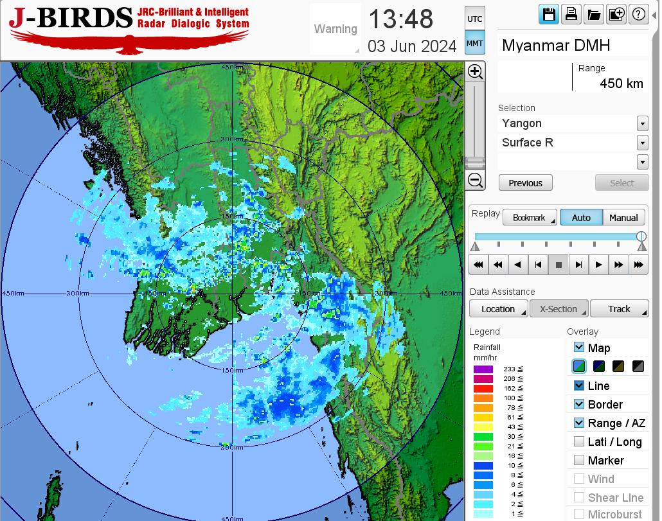This screenshot has width=662, height=521.
Task: Enable the Lati / Long overlay
Action: point(579,441)
